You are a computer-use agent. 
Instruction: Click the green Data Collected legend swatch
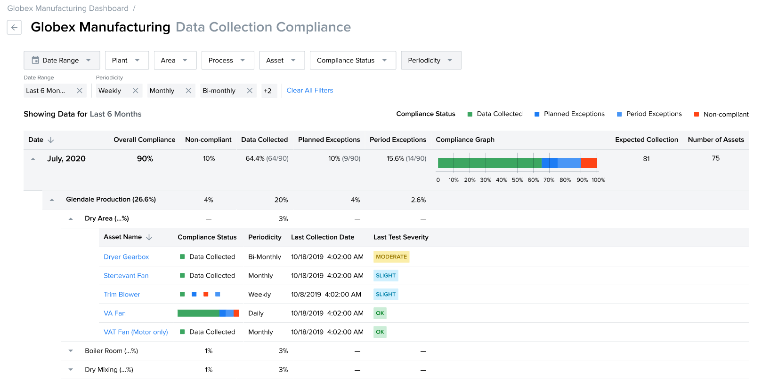coord(470,114)
